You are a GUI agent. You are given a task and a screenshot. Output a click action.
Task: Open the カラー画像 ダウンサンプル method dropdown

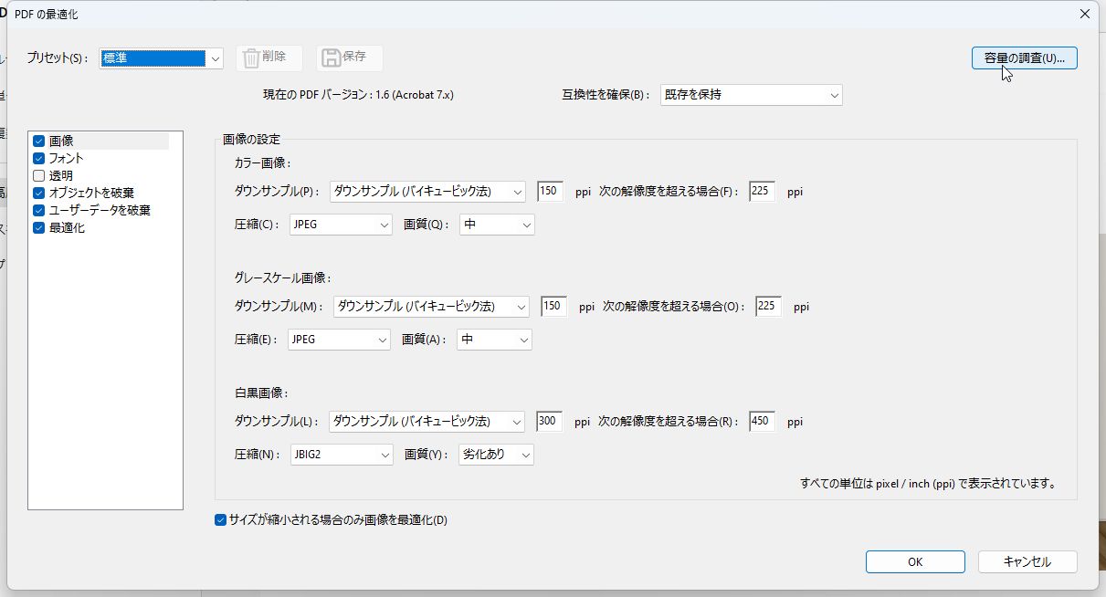pos(517,192)
